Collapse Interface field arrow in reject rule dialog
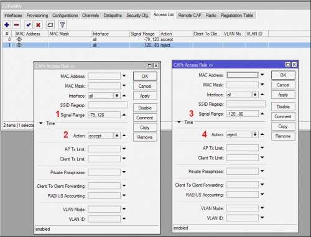This screenshot has width=311, height=237. click(262, 95)
